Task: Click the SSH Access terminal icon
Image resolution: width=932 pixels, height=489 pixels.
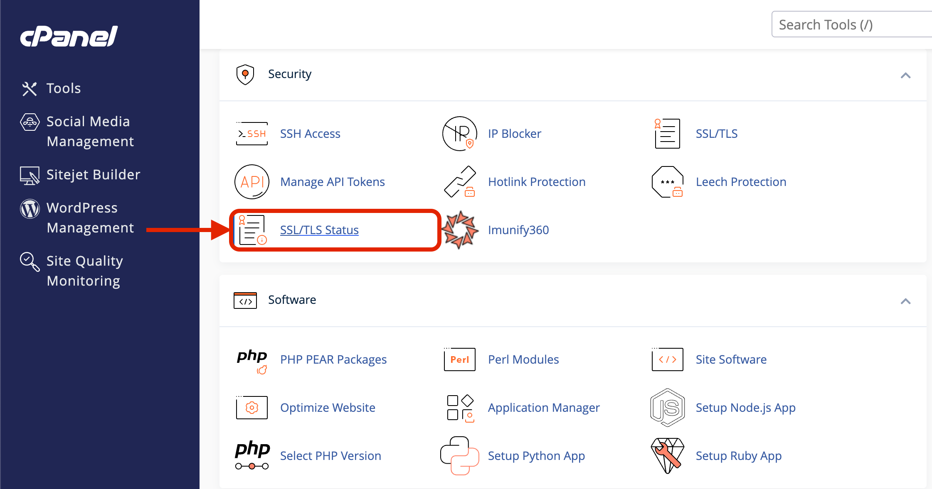Action: point(252,134)
